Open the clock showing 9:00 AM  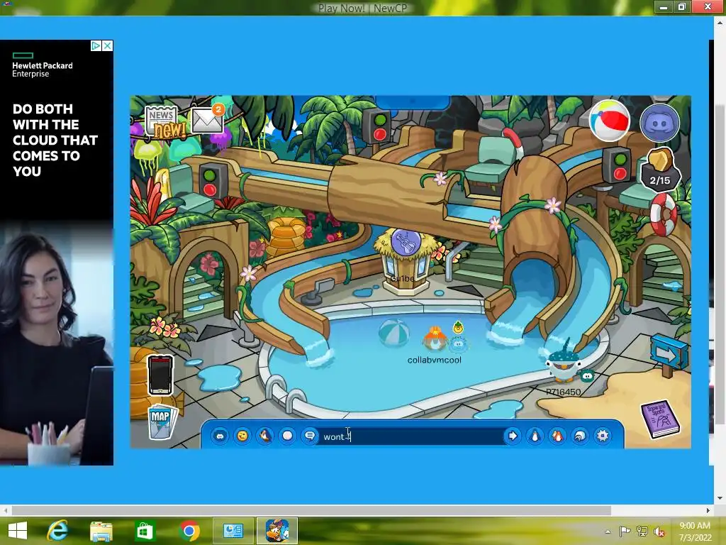click(695, 532)
